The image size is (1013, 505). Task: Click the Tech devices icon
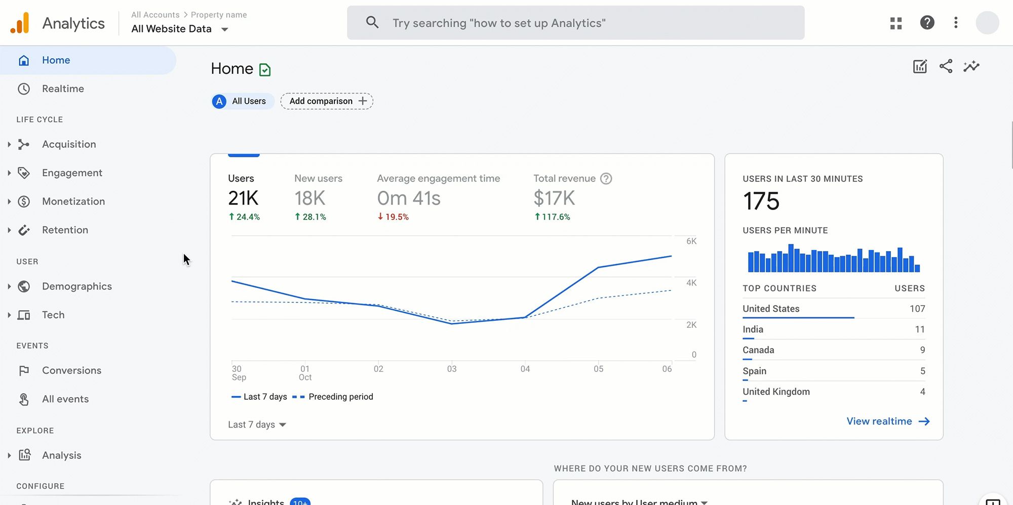pos(24,315)
